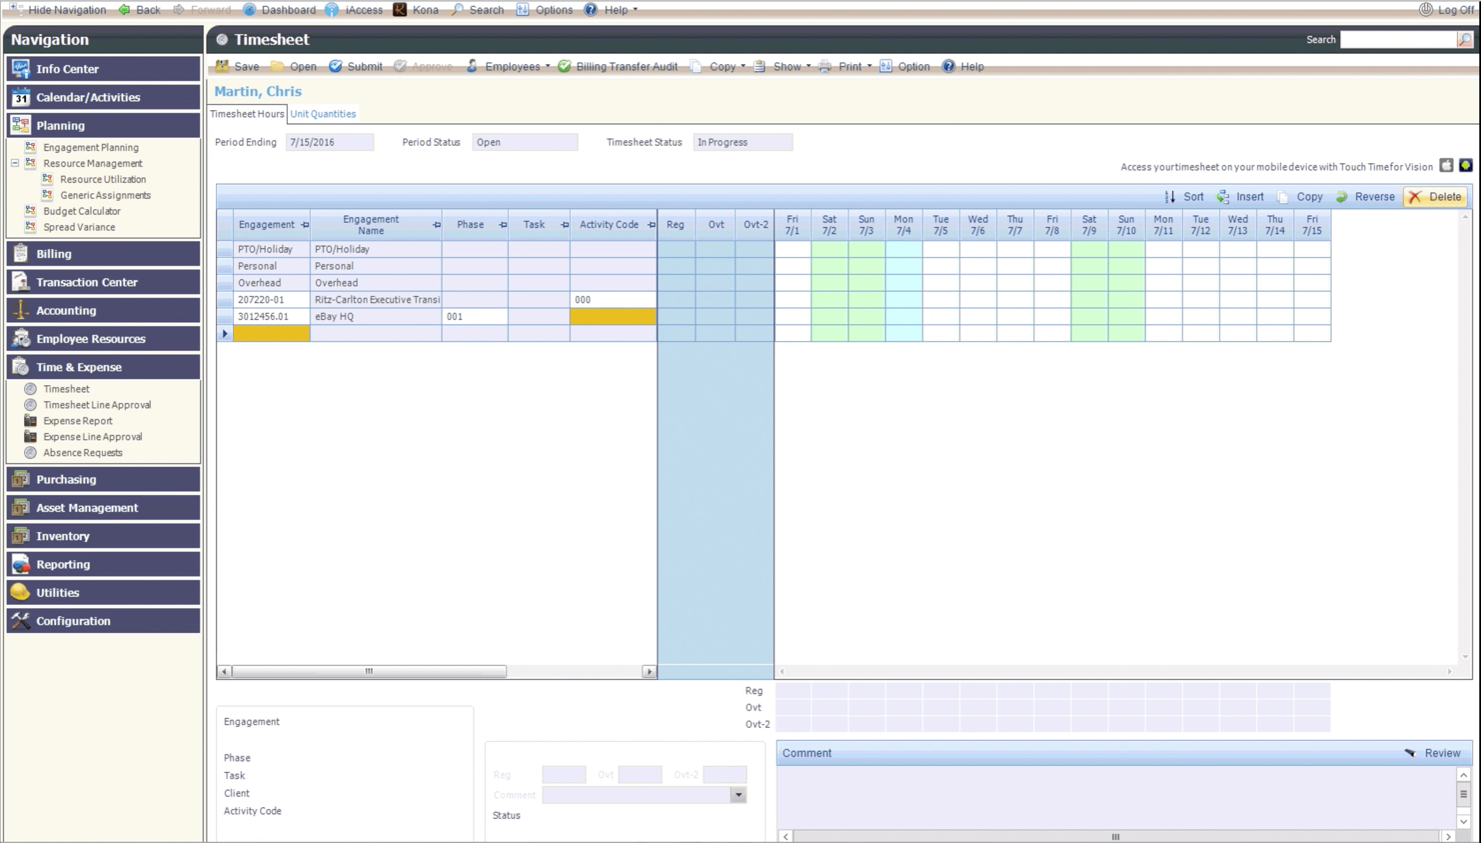Open Absence Requests in navigation
Viewport: 1481px width, 843px height.
point(83,453)
